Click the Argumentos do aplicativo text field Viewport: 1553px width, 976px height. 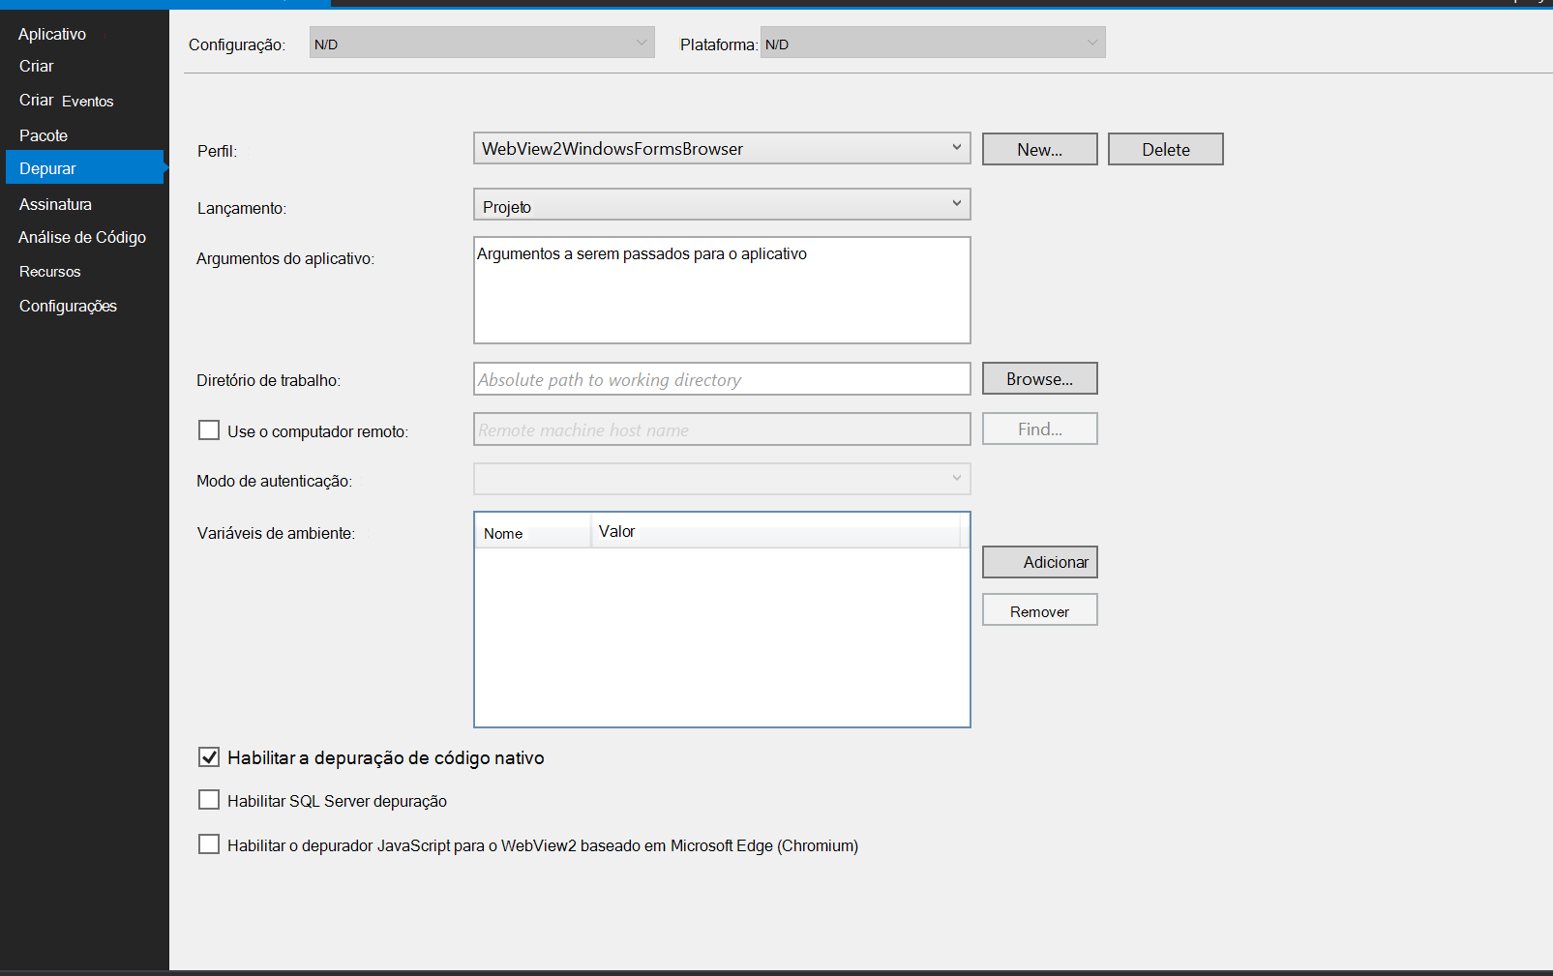(x=721, y=290)
